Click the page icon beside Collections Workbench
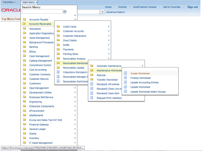 58,72
